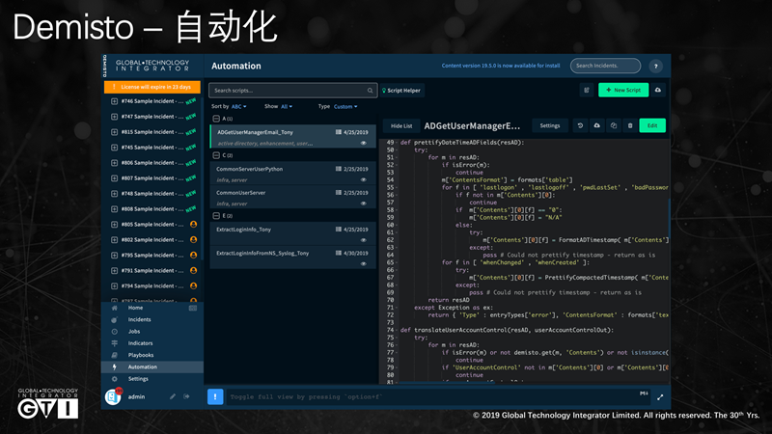The width and height of the screenshot is (772, 434).
Task: Open Settings page from sidebar
Action: click(138, 379)
